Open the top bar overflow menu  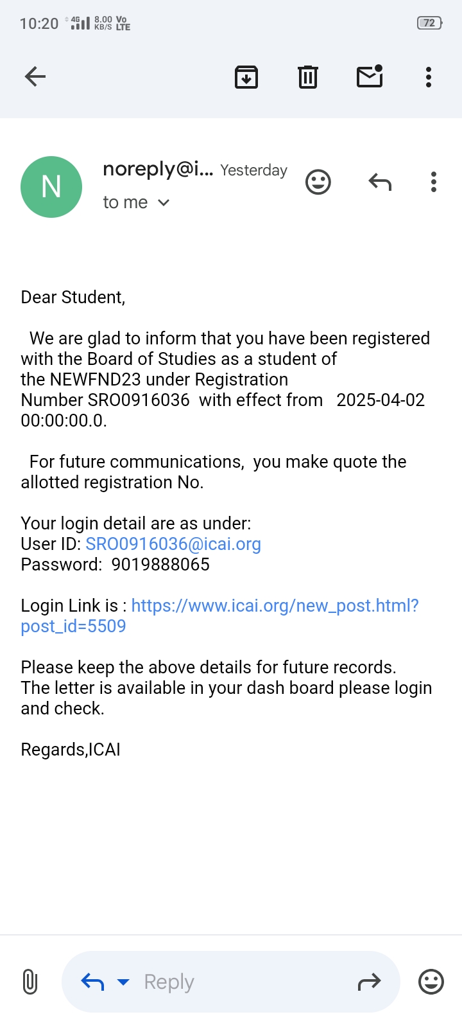[429, 77]
